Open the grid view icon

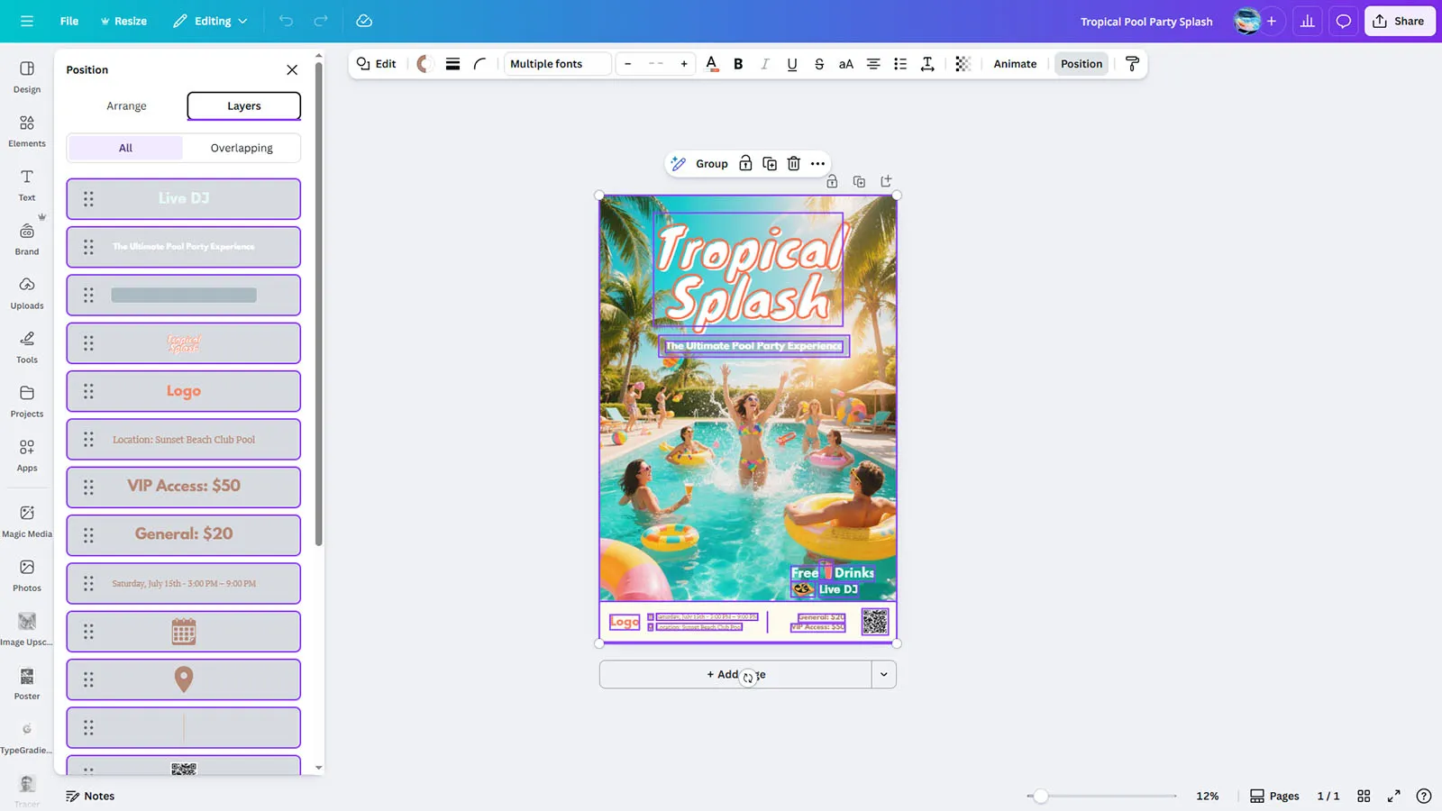coord(1364,796)
